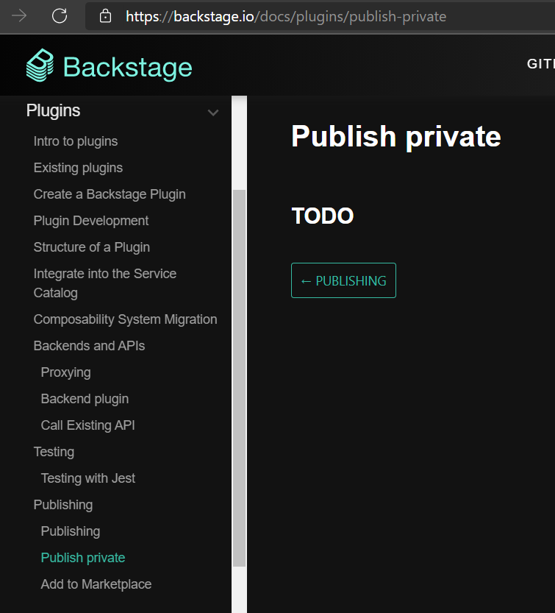Navigate to Add to Marketplace
The height and width of the screenshot is (613, 555).
point(96,584)
